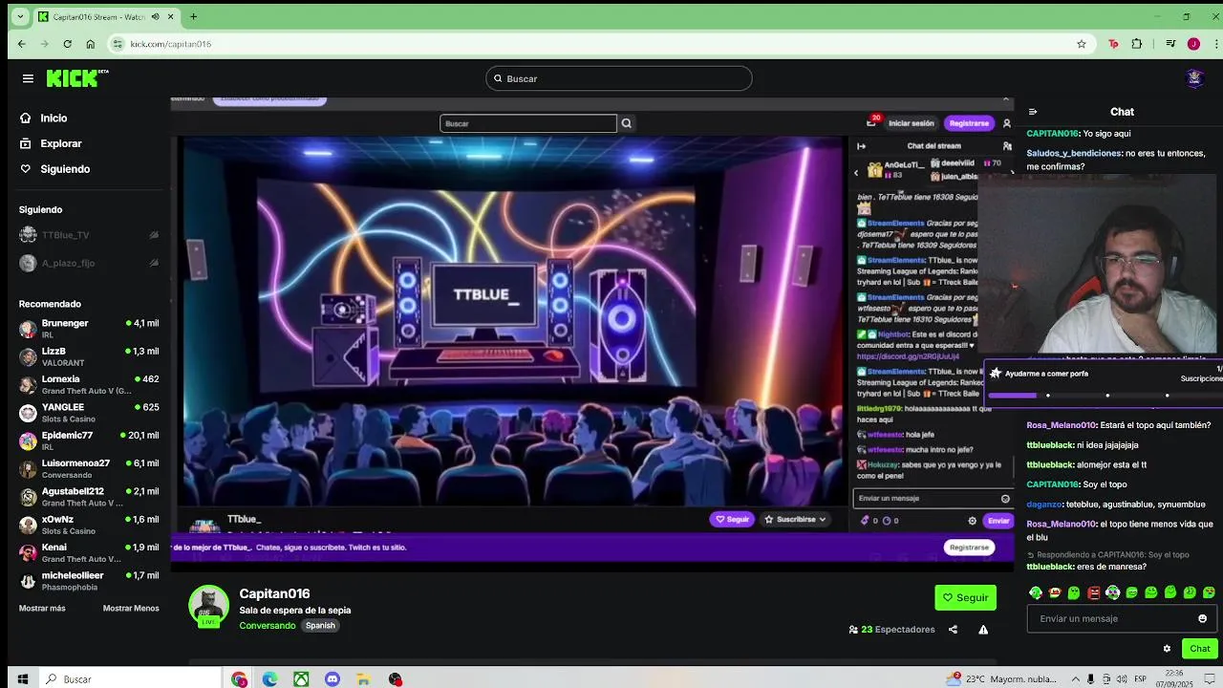Click the Windows taskbar search box
This screenshot has width=1223, height=688.
click(134, 679)
